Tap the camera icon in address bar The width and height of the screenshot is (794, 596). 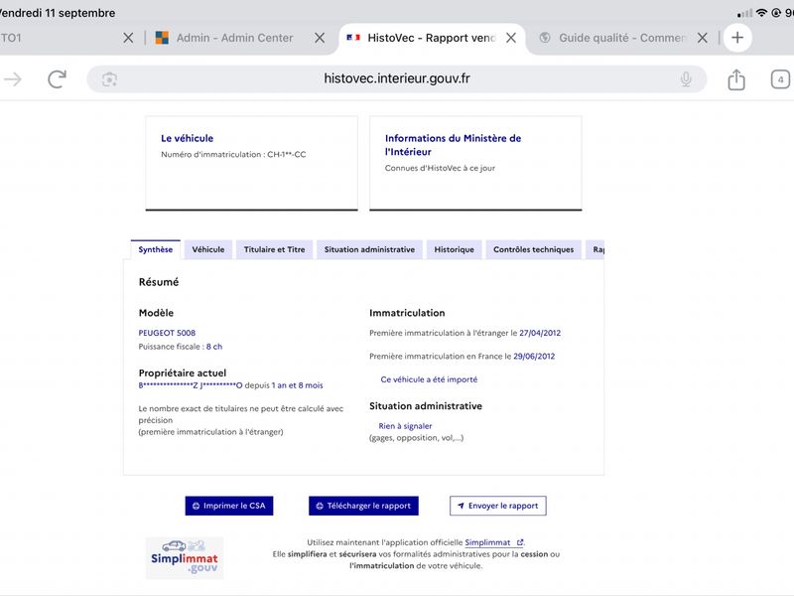[x=109, y=79]
